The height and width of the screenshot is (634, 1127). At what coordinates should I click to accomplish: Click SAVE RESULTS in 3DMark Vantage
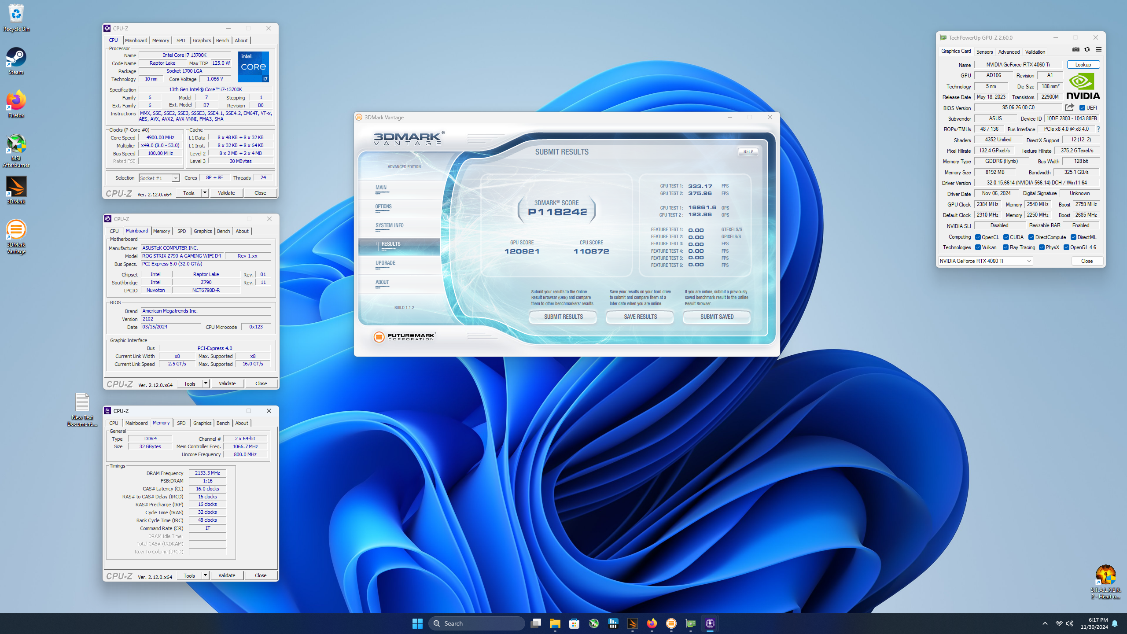640,317
